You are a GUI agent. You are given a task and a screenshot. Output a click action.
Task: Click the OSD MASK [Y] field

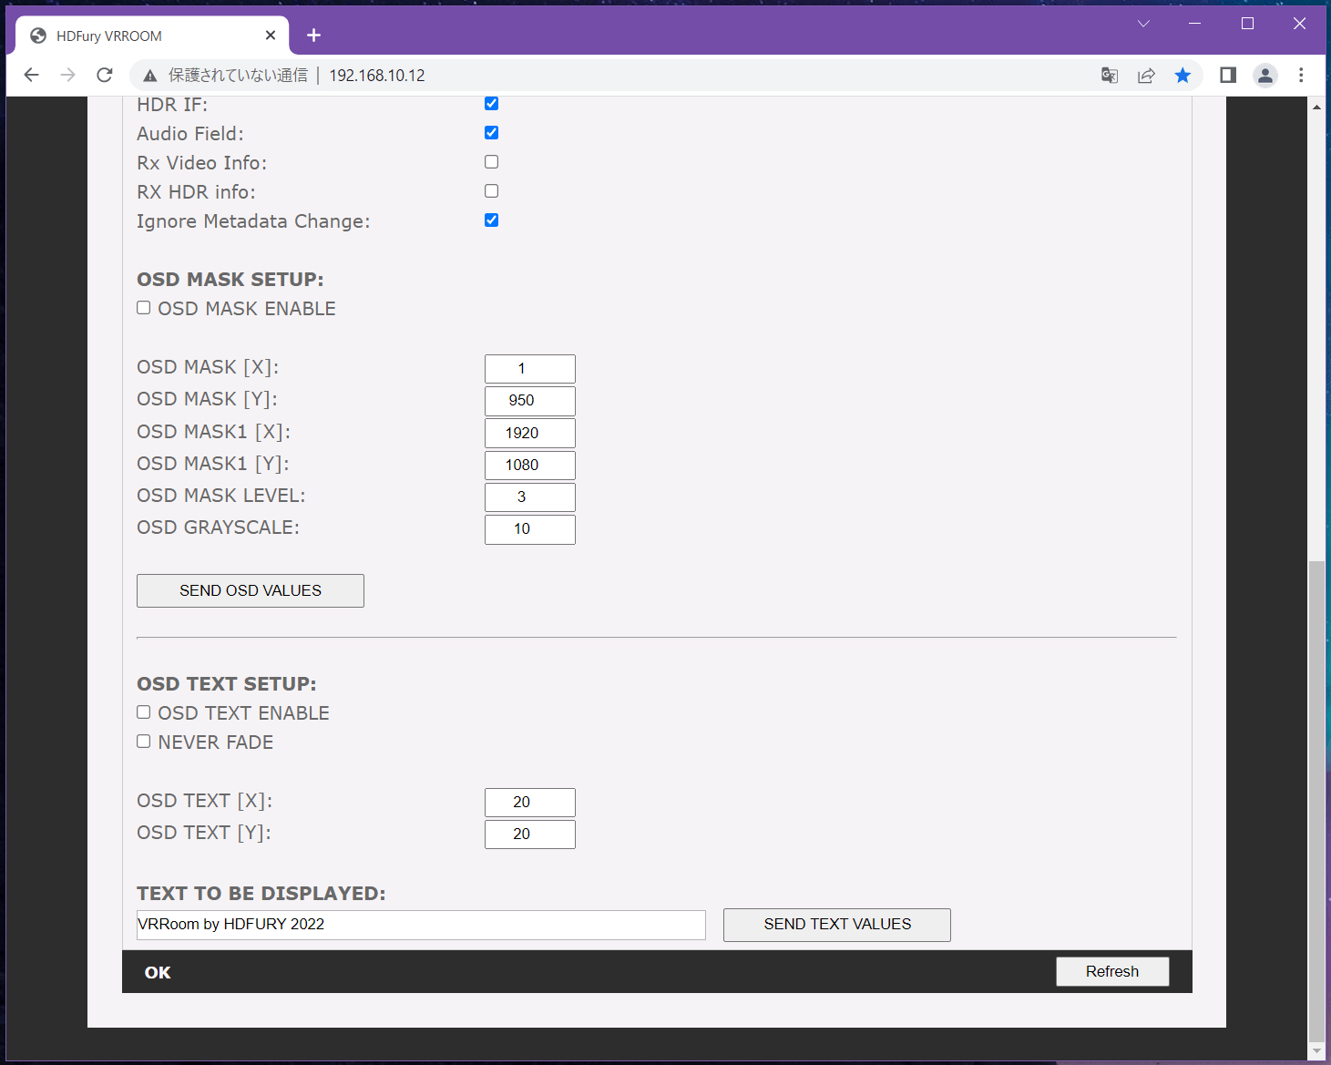click(530, 401)
